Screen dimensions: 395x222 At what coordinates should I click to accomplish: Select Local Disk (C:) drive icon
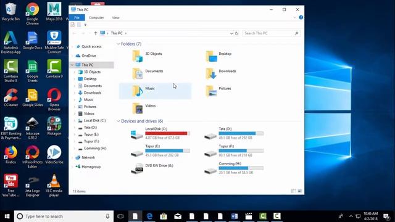point(137,134)
